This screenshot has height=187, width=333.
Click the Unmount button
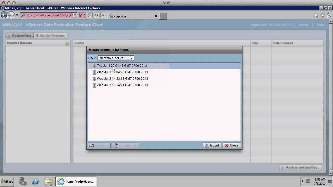tap(99, 145)
